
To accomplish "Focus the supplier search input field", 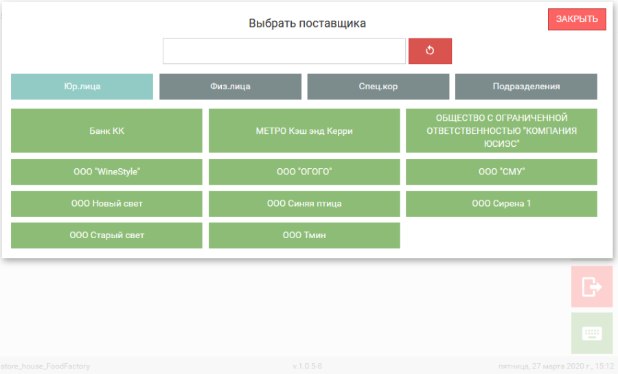I will coord(284,51).
